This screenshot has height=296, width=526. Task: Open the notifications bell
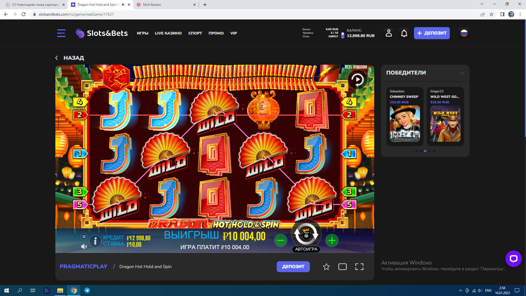click(x=404, y=33)
